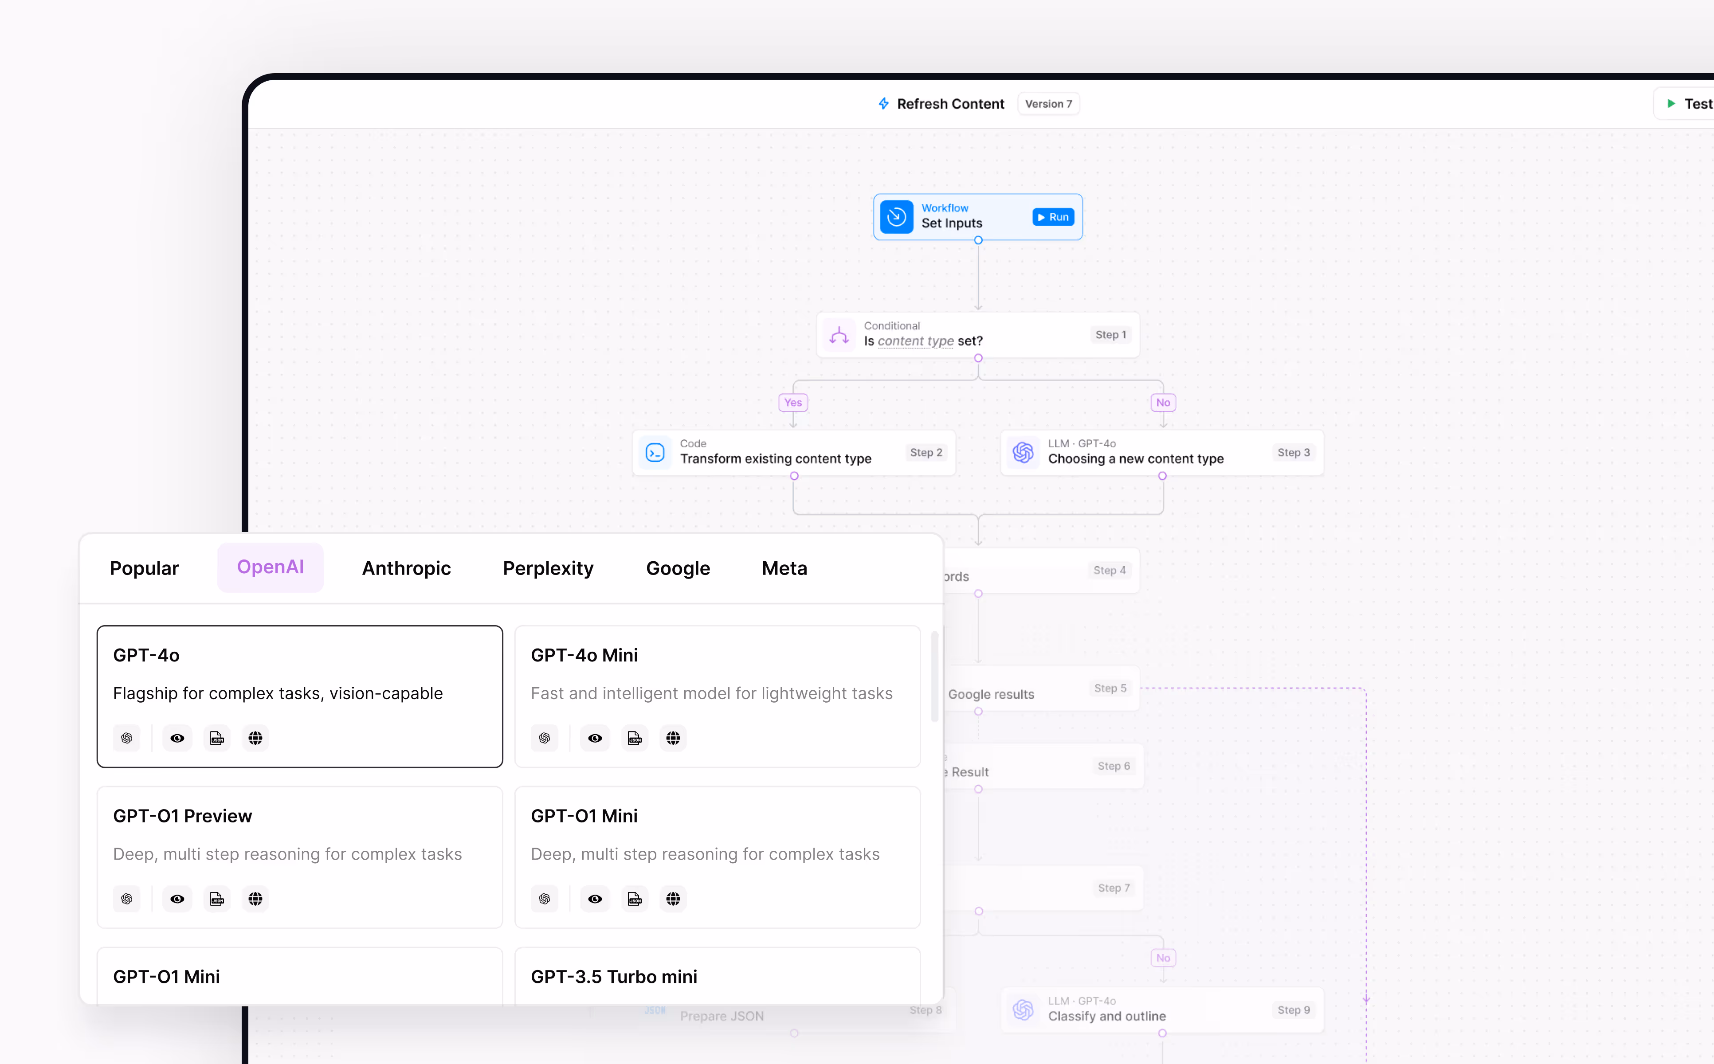Click the Workflow Set Inputs node icon
Image resolution: width=1714 pixels, height=1064 pixels.
(896, 217)
